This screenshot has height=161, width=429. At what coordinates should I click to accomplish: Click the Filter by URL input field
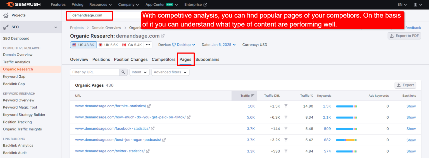point(95,72)
